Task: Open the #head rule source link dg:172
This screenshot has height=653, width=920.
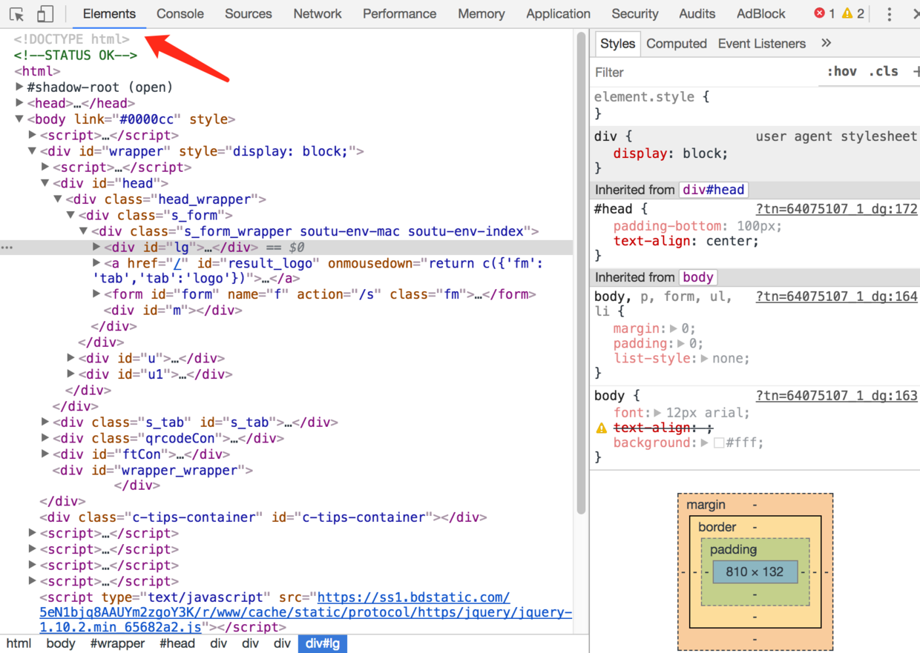Action: (837, 209)
